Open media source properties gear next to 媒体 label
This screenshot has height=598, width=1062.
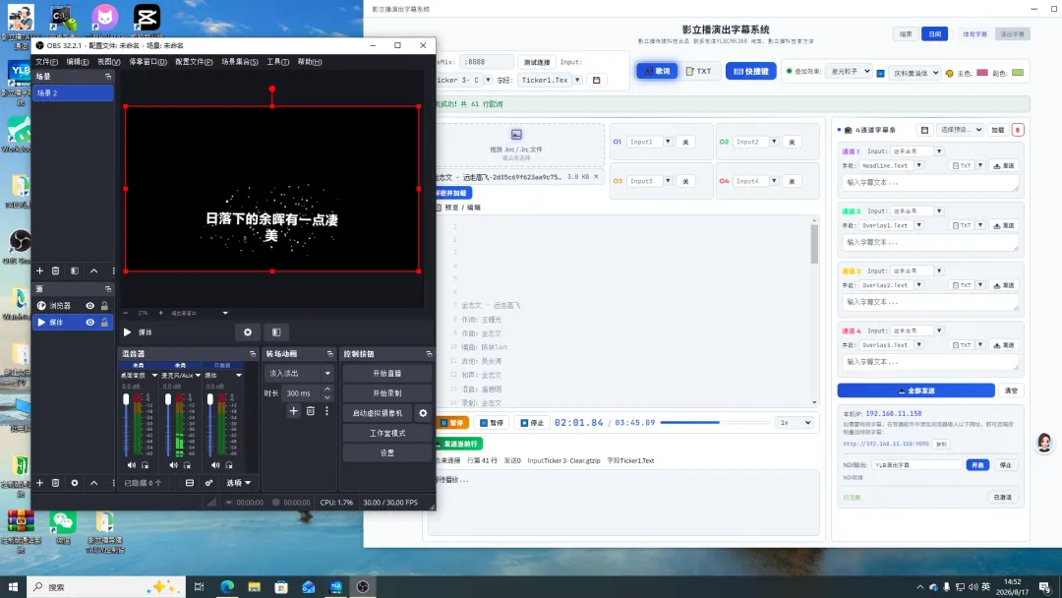pyautogui.click(x=248, y=332)
